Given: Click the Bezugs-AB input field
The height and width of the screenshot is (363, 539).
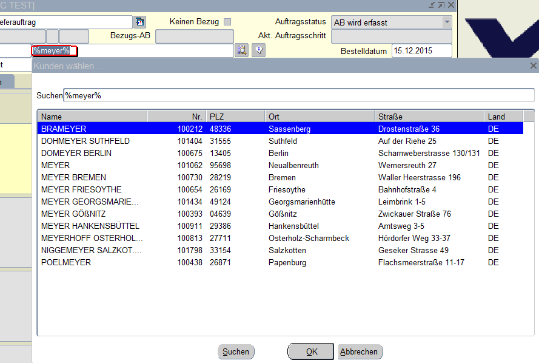Looking at the screenshot, I should [x=195, y=36].
